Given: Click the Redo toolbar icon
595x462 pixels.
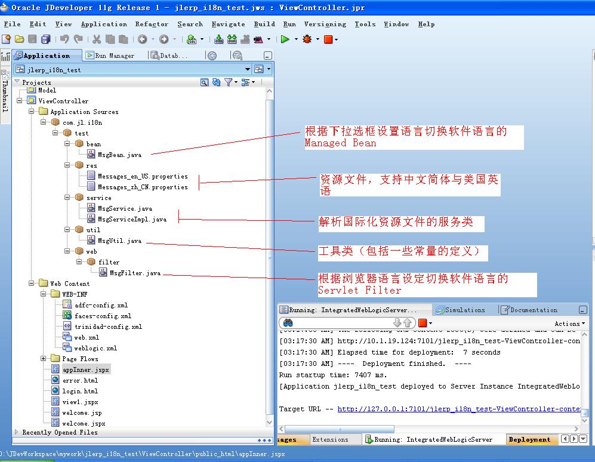Looking at the screenshot, I should pos(78,39).
